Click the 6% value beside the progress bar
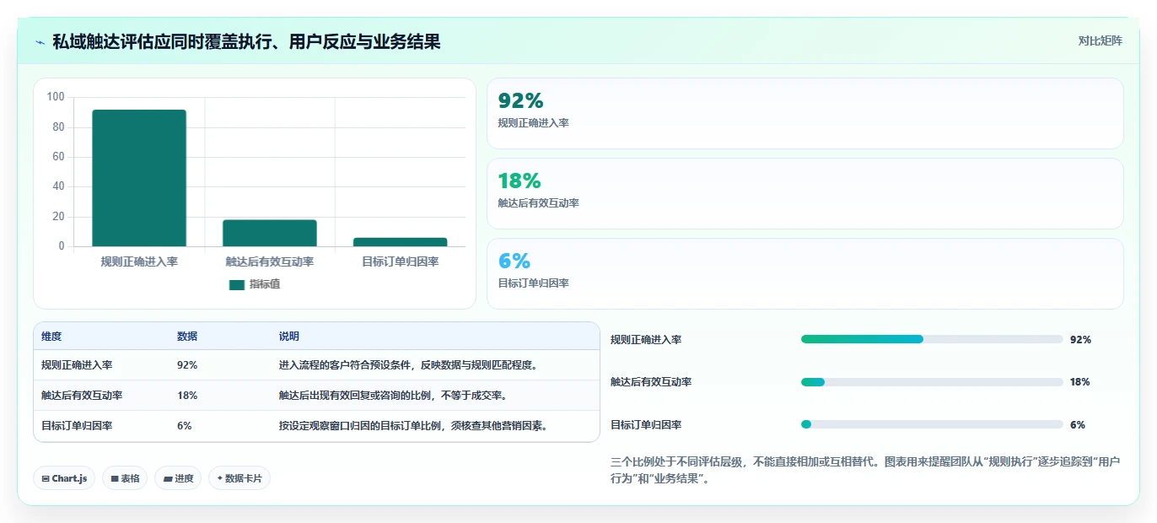 click(1078, 425)
